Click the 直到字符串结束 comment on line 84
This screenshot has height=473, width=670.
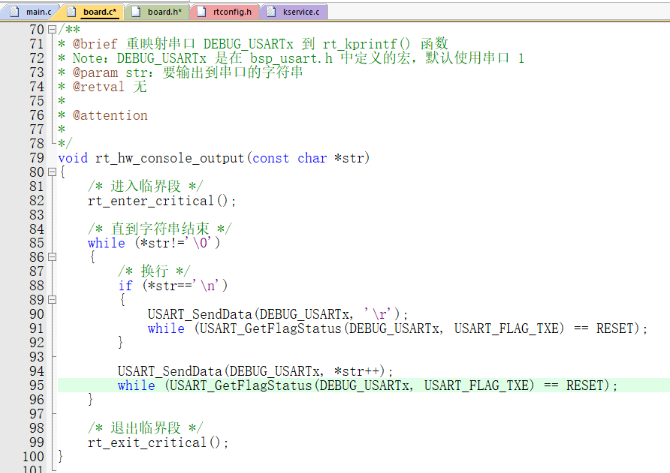coord(160,229)
